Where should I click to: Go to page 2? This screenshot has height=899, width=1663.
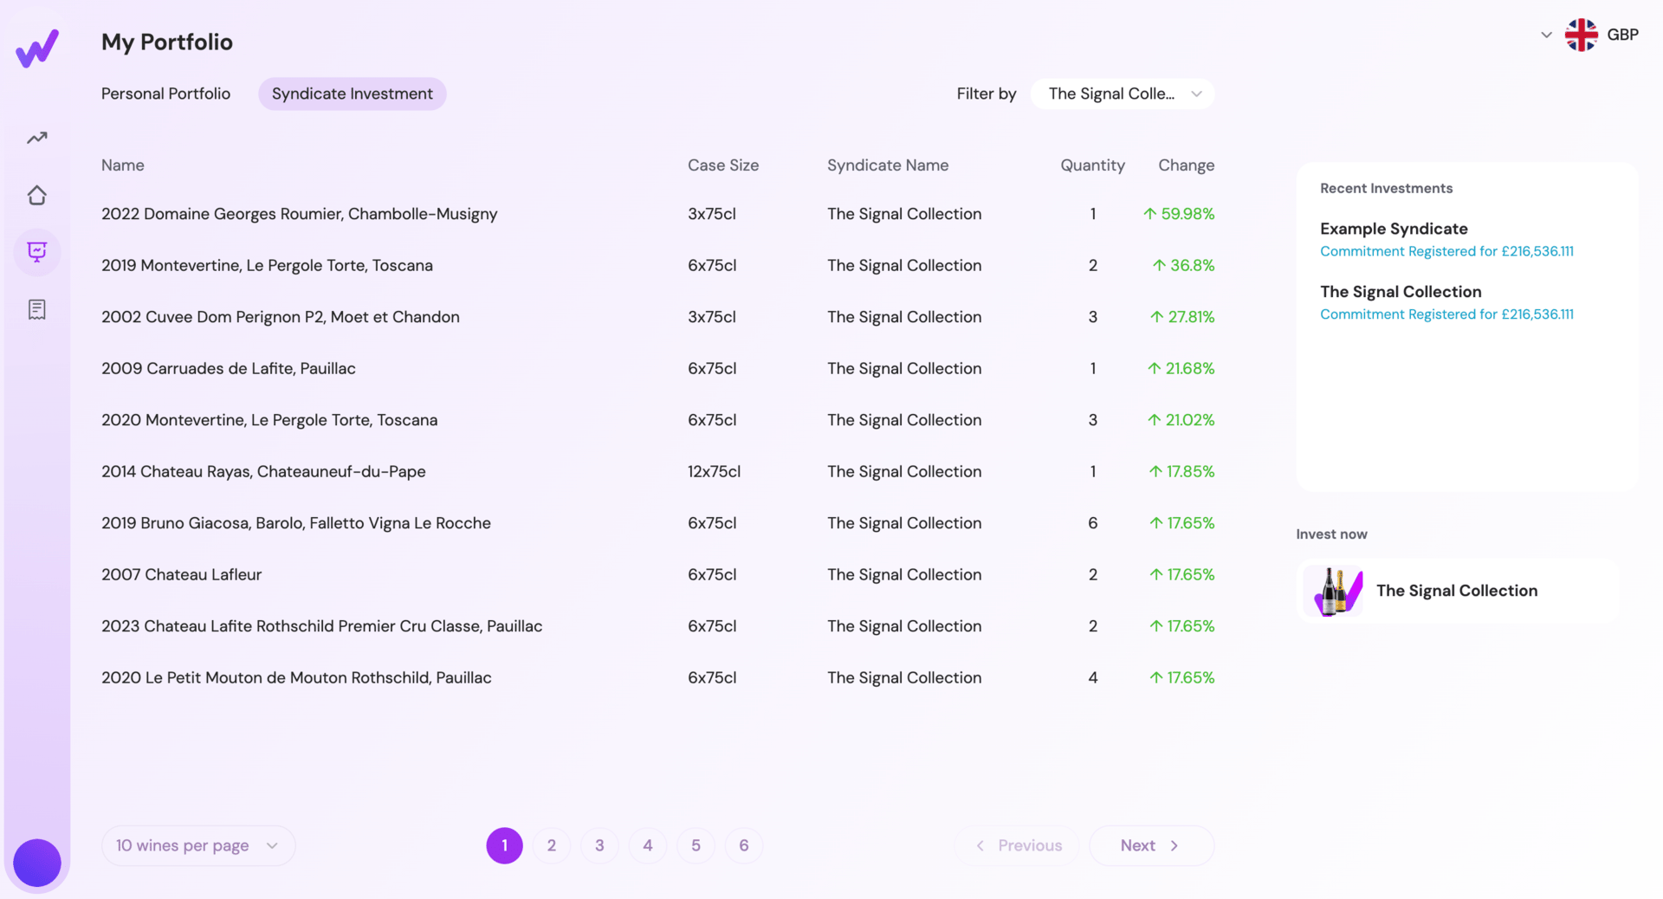(552, 845)
